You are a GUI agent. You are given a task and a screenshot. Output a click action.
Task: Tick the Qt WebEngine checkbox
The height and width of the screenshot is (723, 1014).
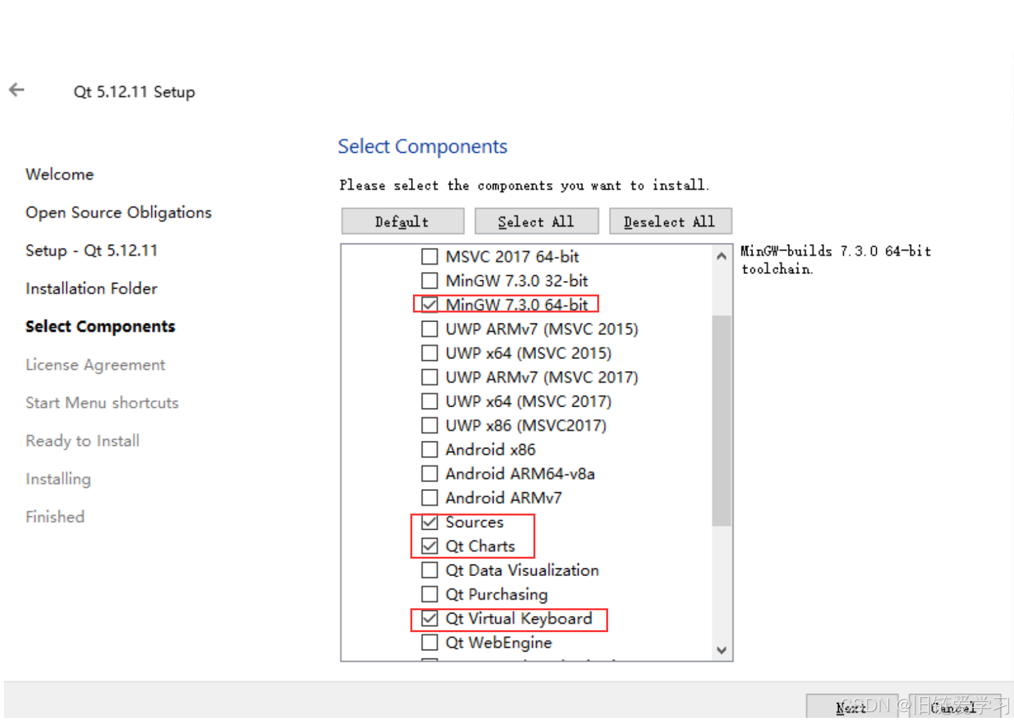point(430,642)
